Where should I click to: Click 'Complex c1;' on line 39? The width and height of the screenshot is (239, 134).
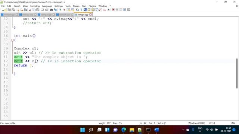pos(26,48)
